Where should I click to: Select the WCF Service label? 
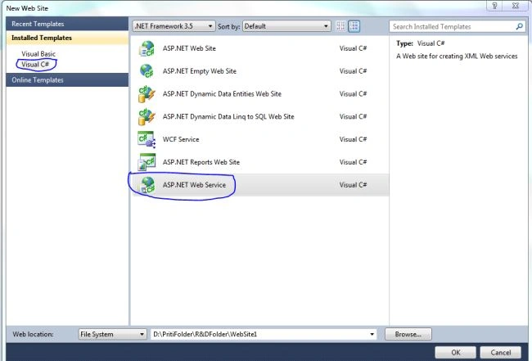[181, 139]
